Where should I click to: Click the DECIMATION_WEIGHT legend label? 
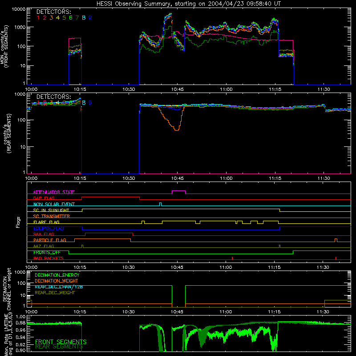pyautogui.click(x=57, y=281)
